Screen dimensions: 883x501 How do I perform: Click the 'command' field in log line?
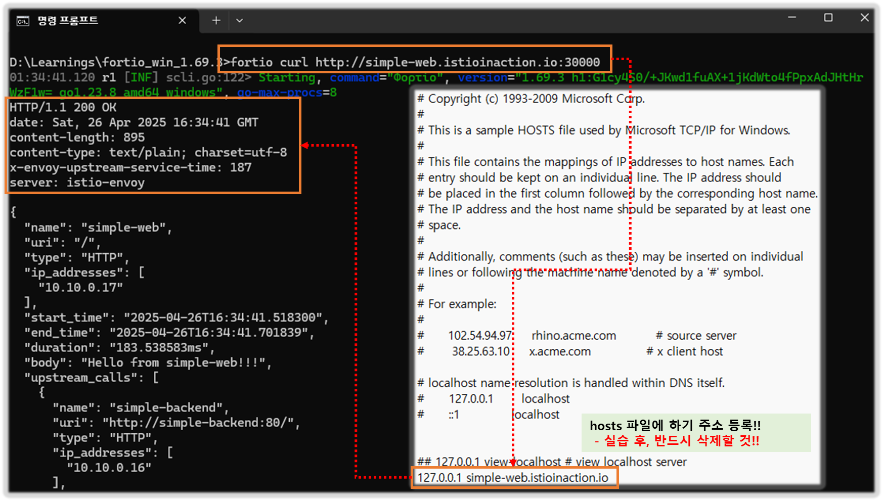pos(355,77)
